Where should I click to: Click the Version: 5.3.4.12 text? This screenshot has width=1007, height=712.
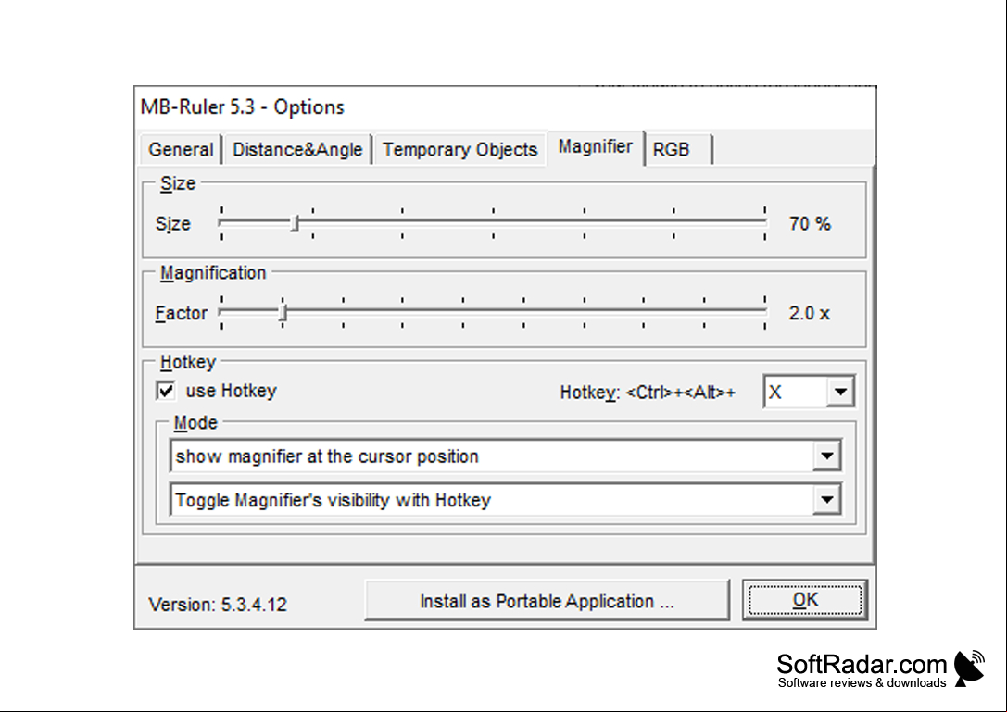218,605
